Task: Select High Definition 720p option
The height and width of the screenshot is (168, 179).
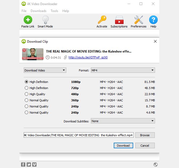Action: point(26,88)
